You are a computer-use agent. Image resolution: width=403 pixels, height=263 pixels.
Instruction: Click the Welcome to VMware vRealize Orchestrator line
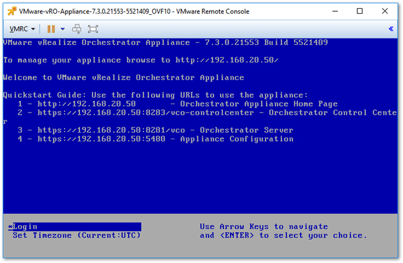[x=123, y=78]
